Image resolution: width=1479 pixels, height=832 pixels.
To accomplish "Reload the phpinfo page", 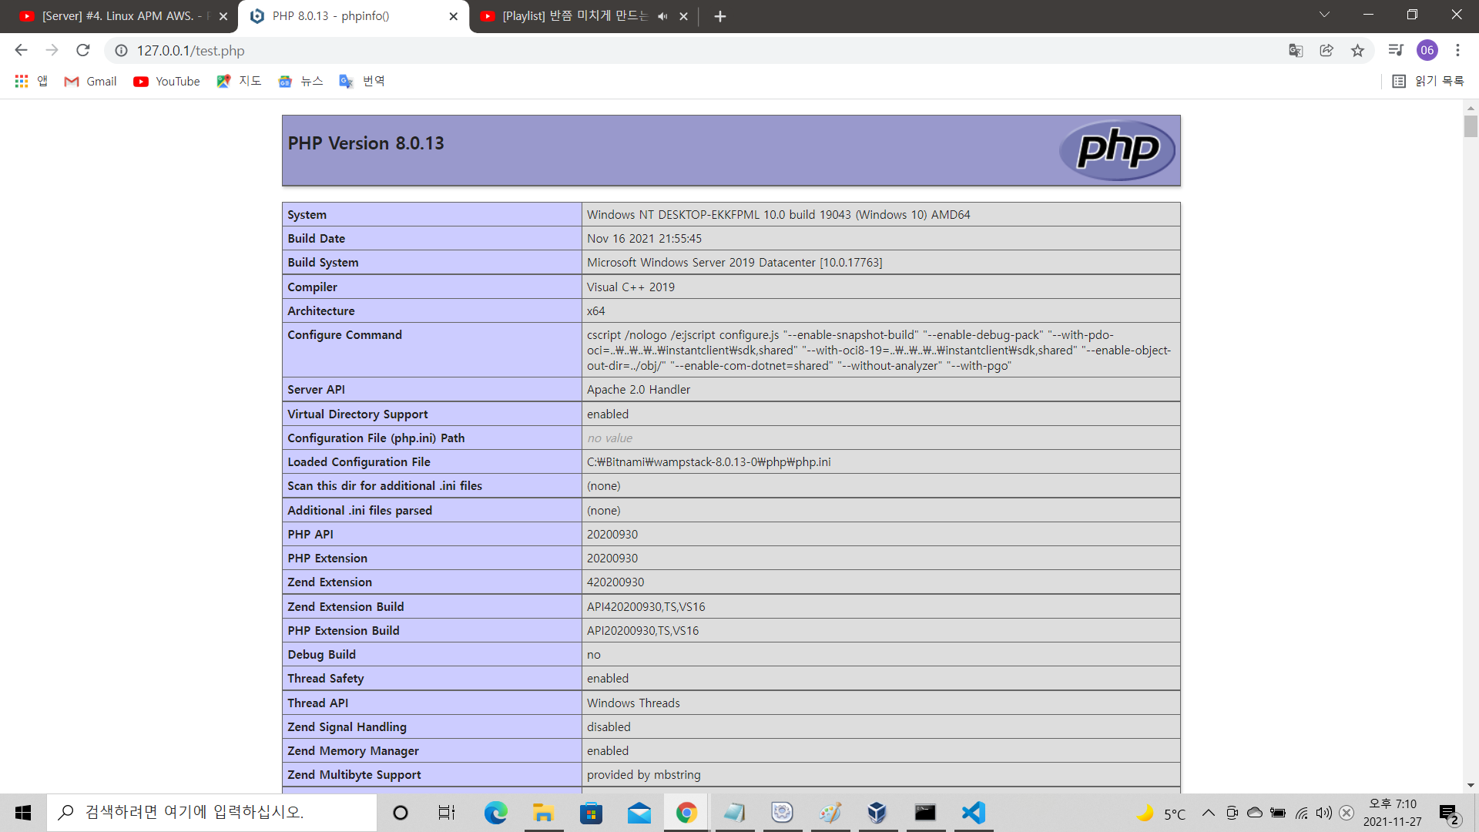I will click(83, 50).
